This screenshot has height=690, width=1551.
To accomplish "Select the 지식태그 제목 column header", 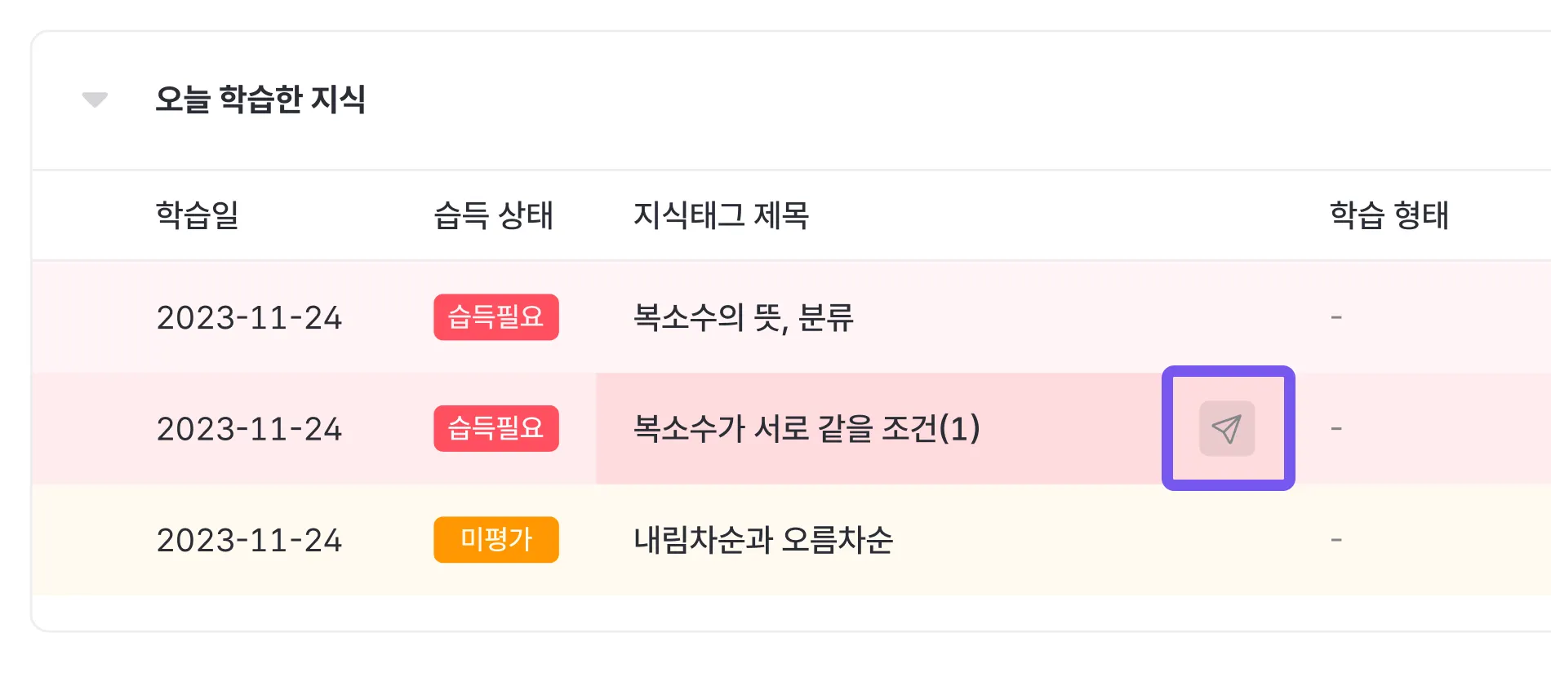I will [721, 215].
